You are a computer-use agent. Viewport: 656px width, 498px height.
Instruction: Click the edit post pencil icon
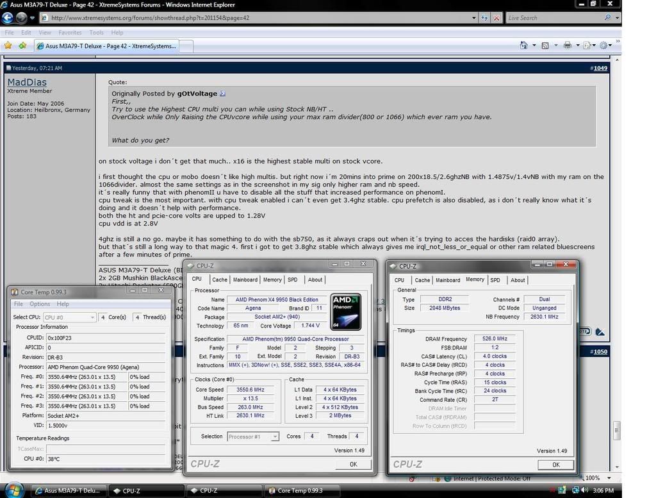[600, 332]
